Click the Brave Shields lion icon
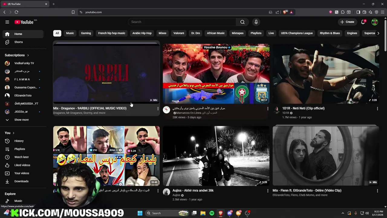Screen dimensions: 387x218 click(285, 12)
